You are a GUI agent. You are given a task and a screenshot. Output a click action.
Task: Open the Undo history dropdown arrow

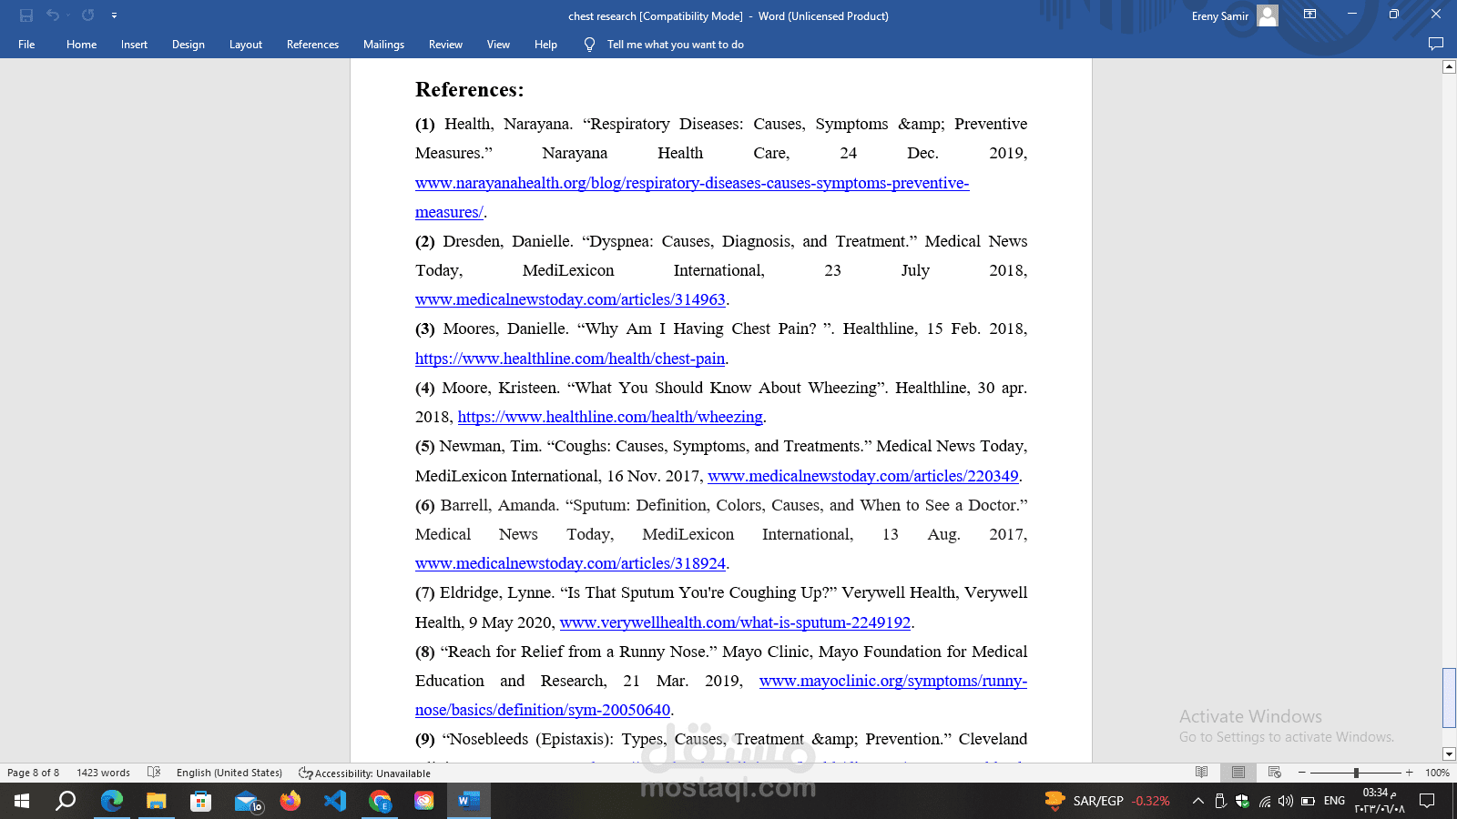[67, 15]
